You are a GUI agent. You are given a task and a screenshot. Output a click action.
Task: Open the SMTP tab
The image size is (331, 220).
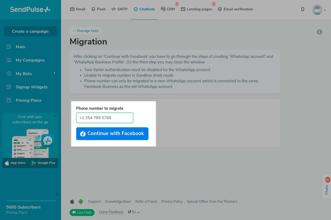(119, 9)
